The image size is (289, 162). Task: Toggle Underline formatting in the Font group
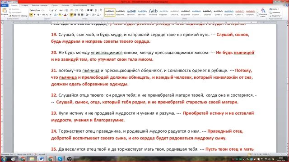[x=38, y=15]
